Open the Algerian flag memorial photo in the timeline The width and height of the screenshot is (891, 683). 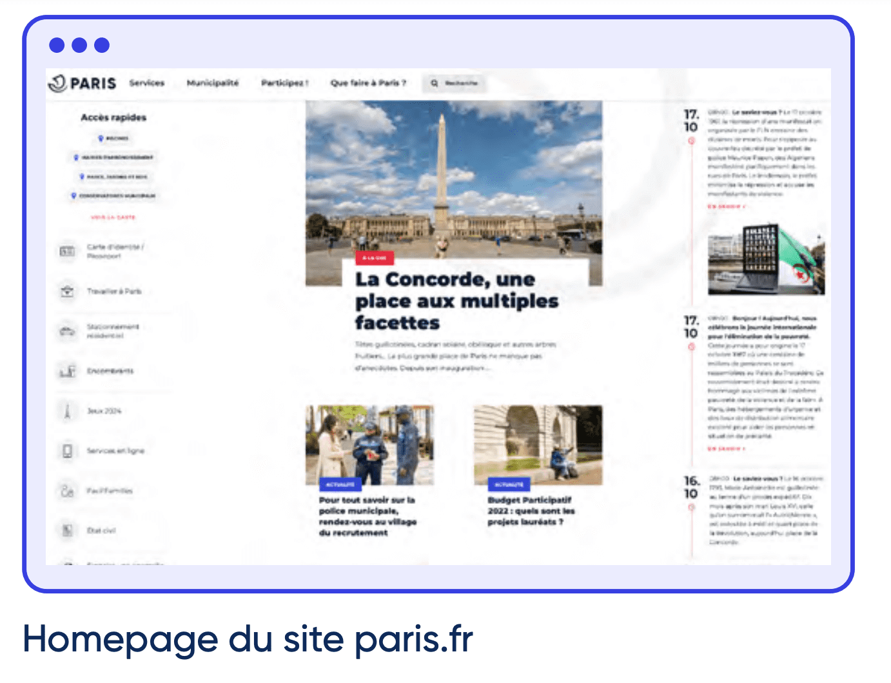tap(766, 259)
